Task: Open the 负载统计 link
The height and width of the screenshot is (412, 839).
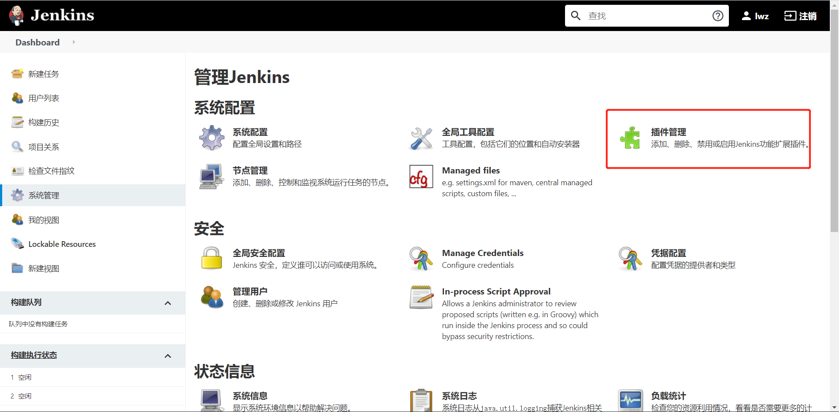Action: [669, 396]
